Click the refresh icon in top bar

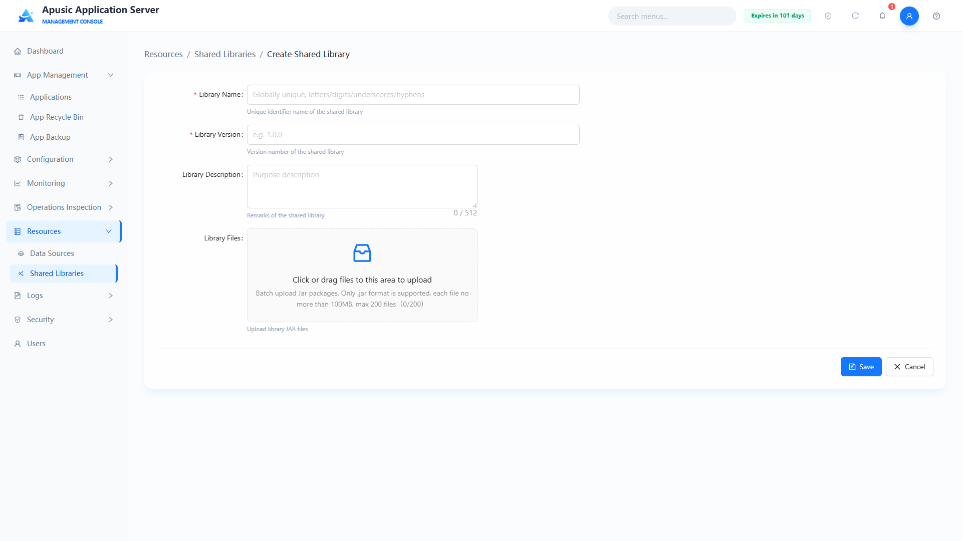coord(855,16)
